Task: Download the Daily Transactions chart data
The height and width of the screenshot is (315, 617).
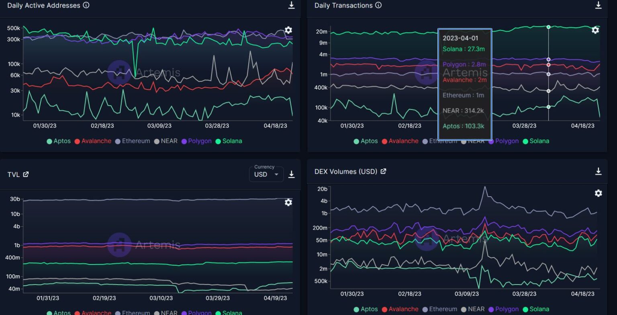Action: pyautogui.click(x=598, y=5)
